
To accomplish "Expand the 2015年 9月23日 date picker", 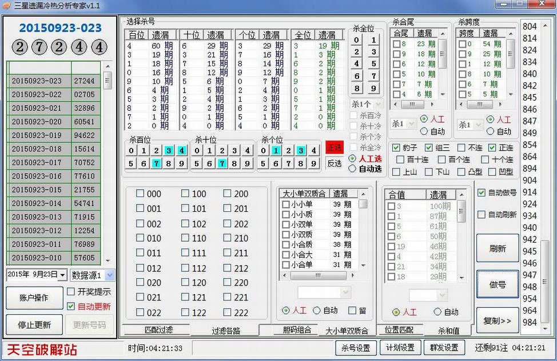I will pos(62,275).
